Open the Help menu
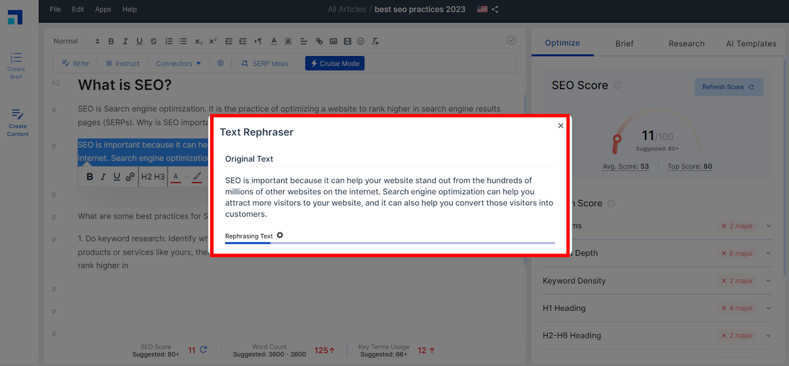Image resolution: width=789 pixels, height=366 pixels. [130, 9]
